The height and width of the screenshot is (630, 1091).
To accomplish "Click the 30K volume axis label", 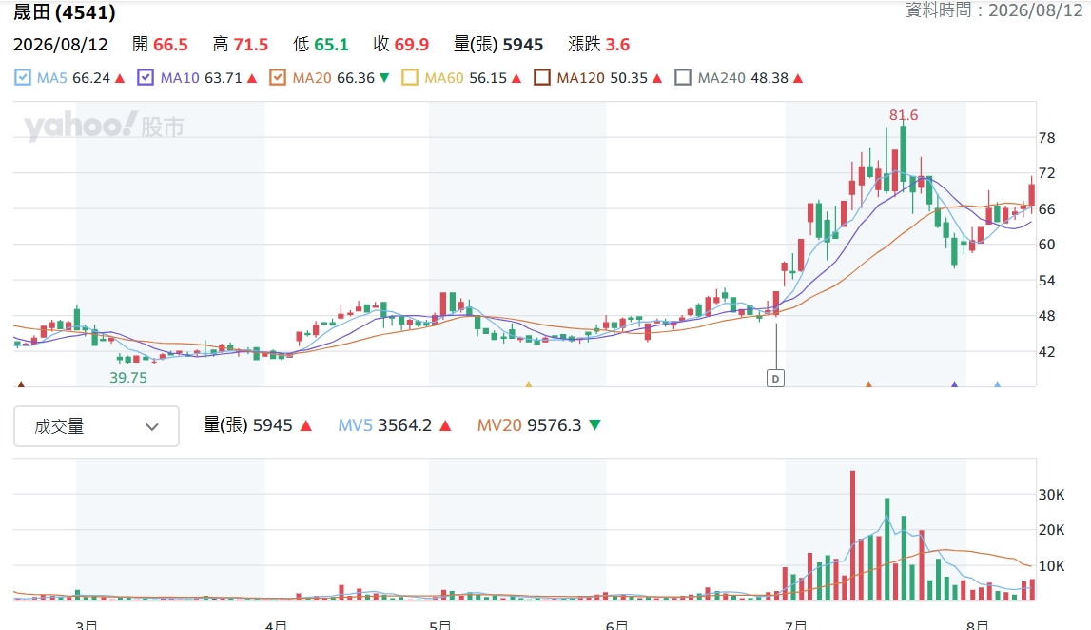I will [1051, 495].
